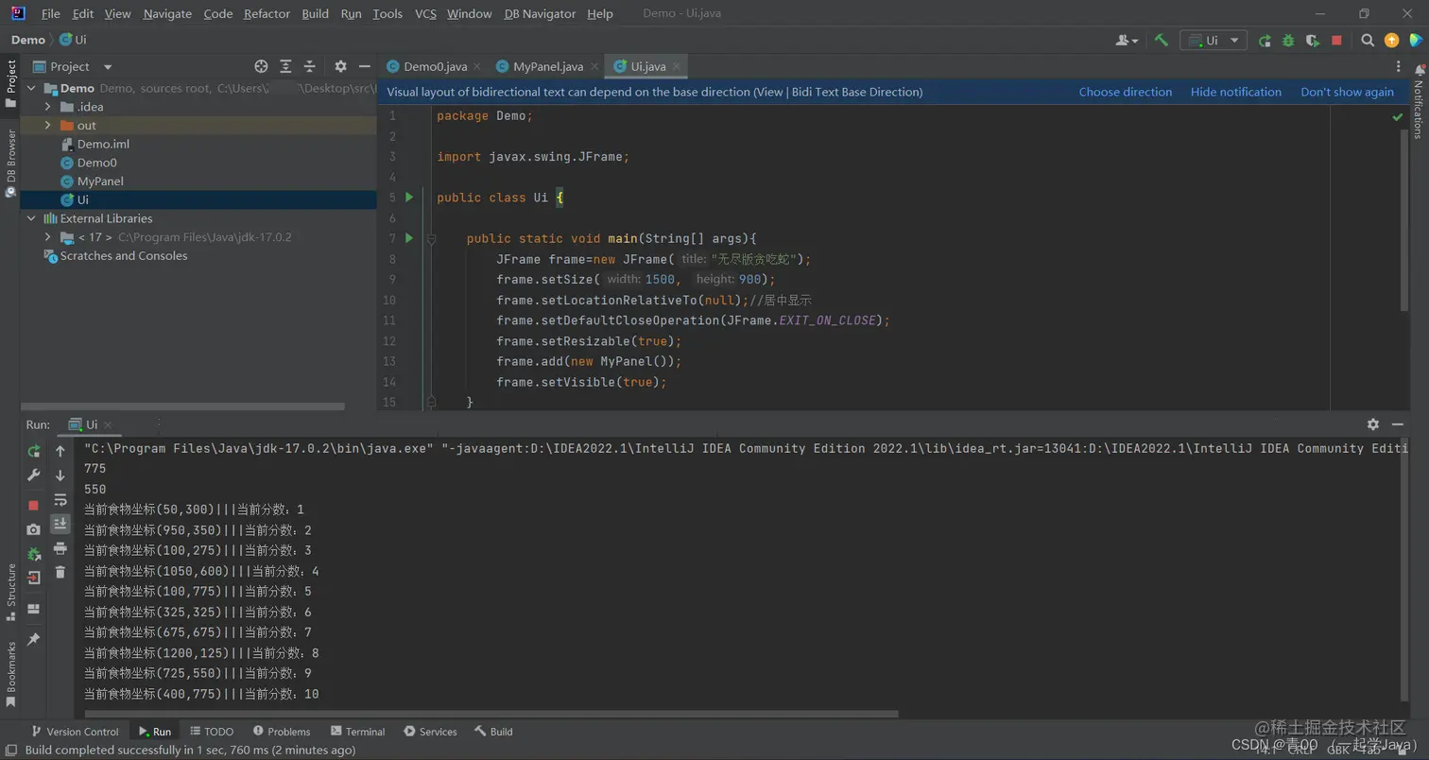Open the Refactor menu
The image size is (1429, 760).
(x=267, y=13)
